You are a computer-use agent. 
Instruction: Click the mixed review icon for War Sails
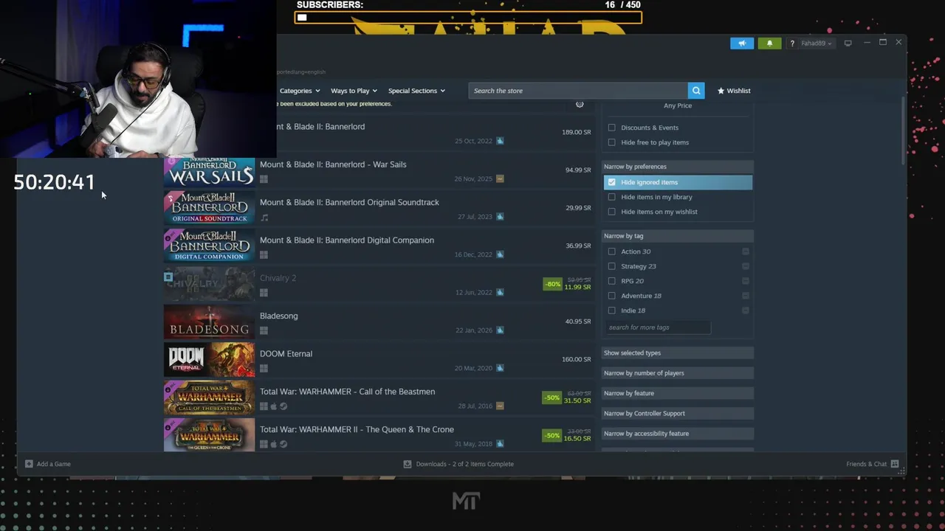pos(500,178)
